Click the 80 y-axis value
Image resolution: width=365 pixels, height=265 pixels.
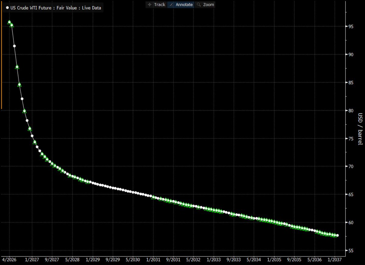coord(351,110)
